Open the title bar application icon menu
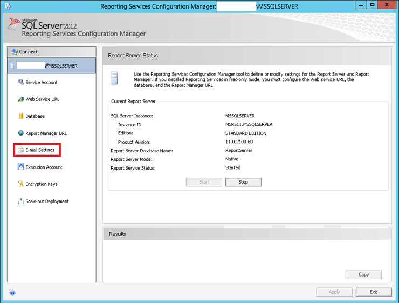This screenshot has height=303, width=399. click(8, 6)
